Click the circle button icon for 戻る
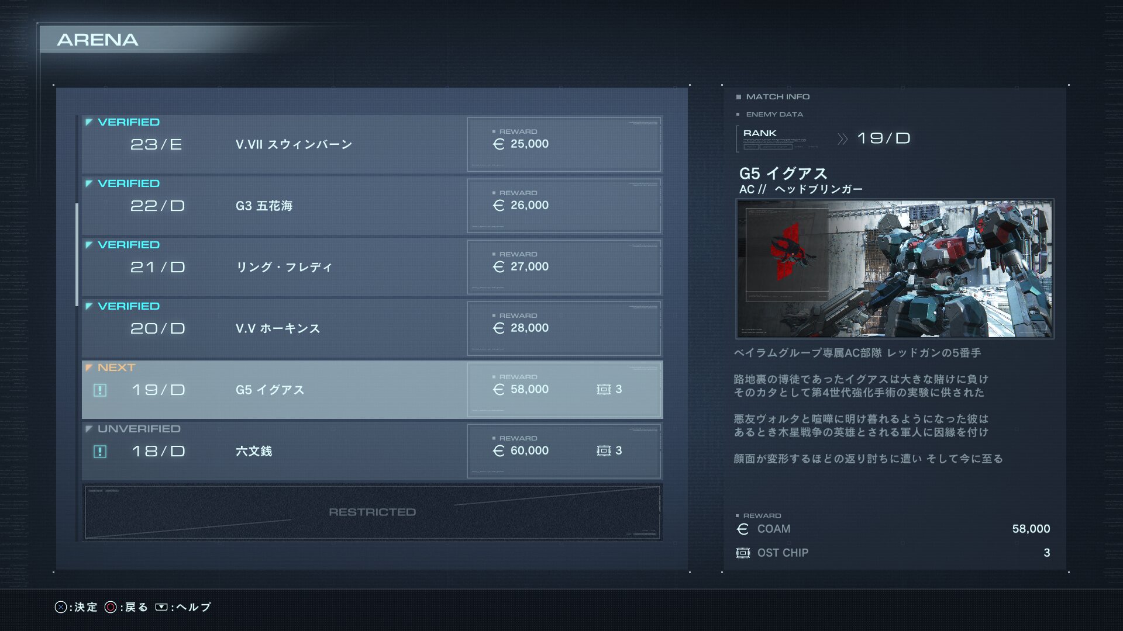 coord(111,607)
